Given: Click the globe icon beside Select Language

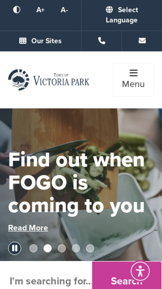Looking at the screenshot, I should 109,9.
